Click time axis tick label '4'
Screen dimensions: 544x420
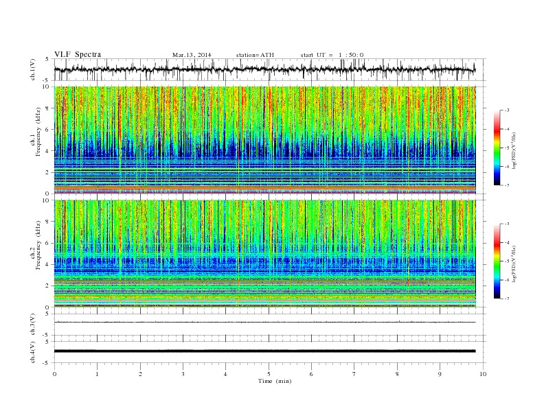[x=225, y=374]
